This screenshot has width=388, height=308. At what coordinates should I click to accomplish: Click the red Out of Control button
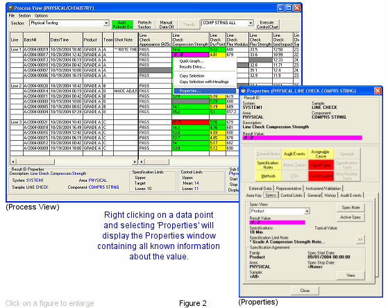coord(321,176)
